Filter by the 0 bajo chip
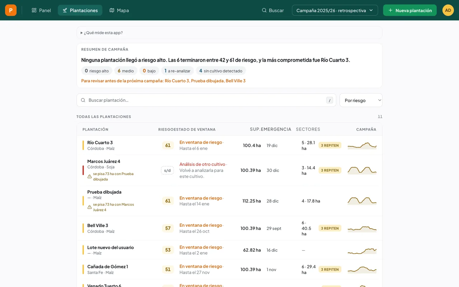Screen dimensions: 459x287 tap(149, 71)
